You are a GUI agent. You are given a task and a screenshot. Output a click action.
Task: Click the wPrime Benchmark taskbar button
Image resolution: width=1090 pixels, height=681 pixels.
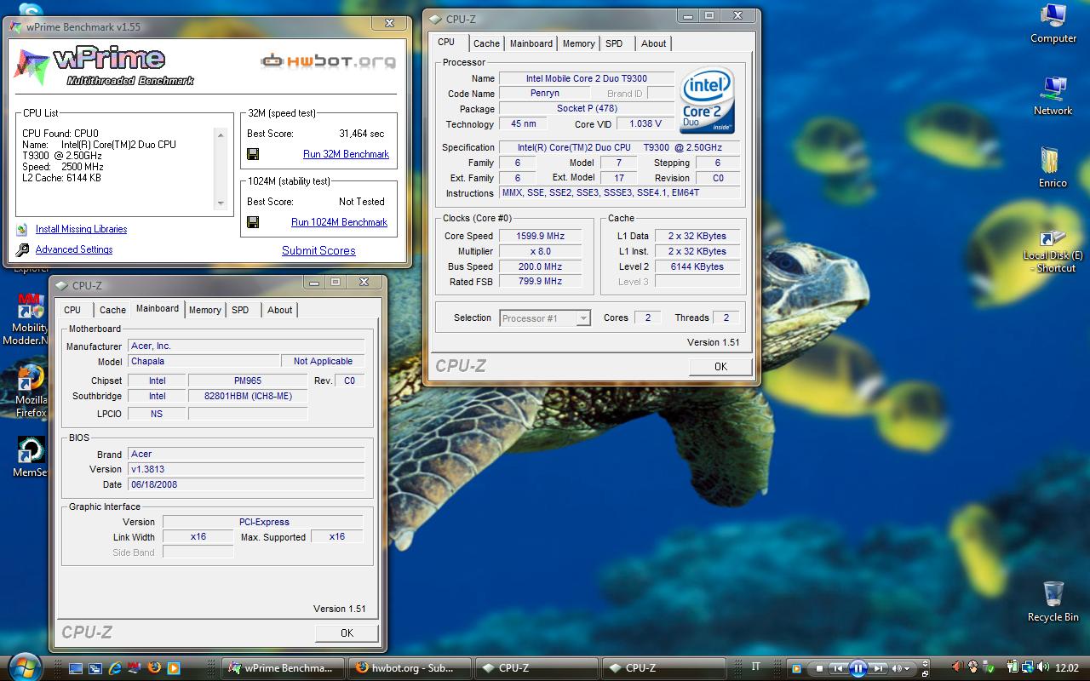(284, 668)
